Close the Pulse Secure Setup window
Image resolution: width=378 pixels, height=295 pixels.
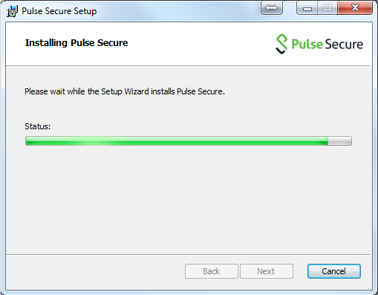pyautogui.click(x=355, y=8)
